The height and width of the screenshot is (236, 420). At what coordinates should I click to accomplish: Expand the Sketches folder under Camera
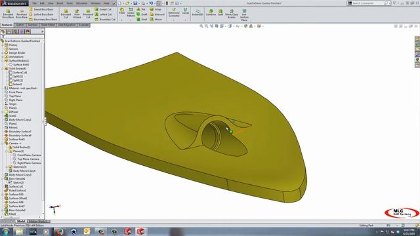tap(7, 167)
